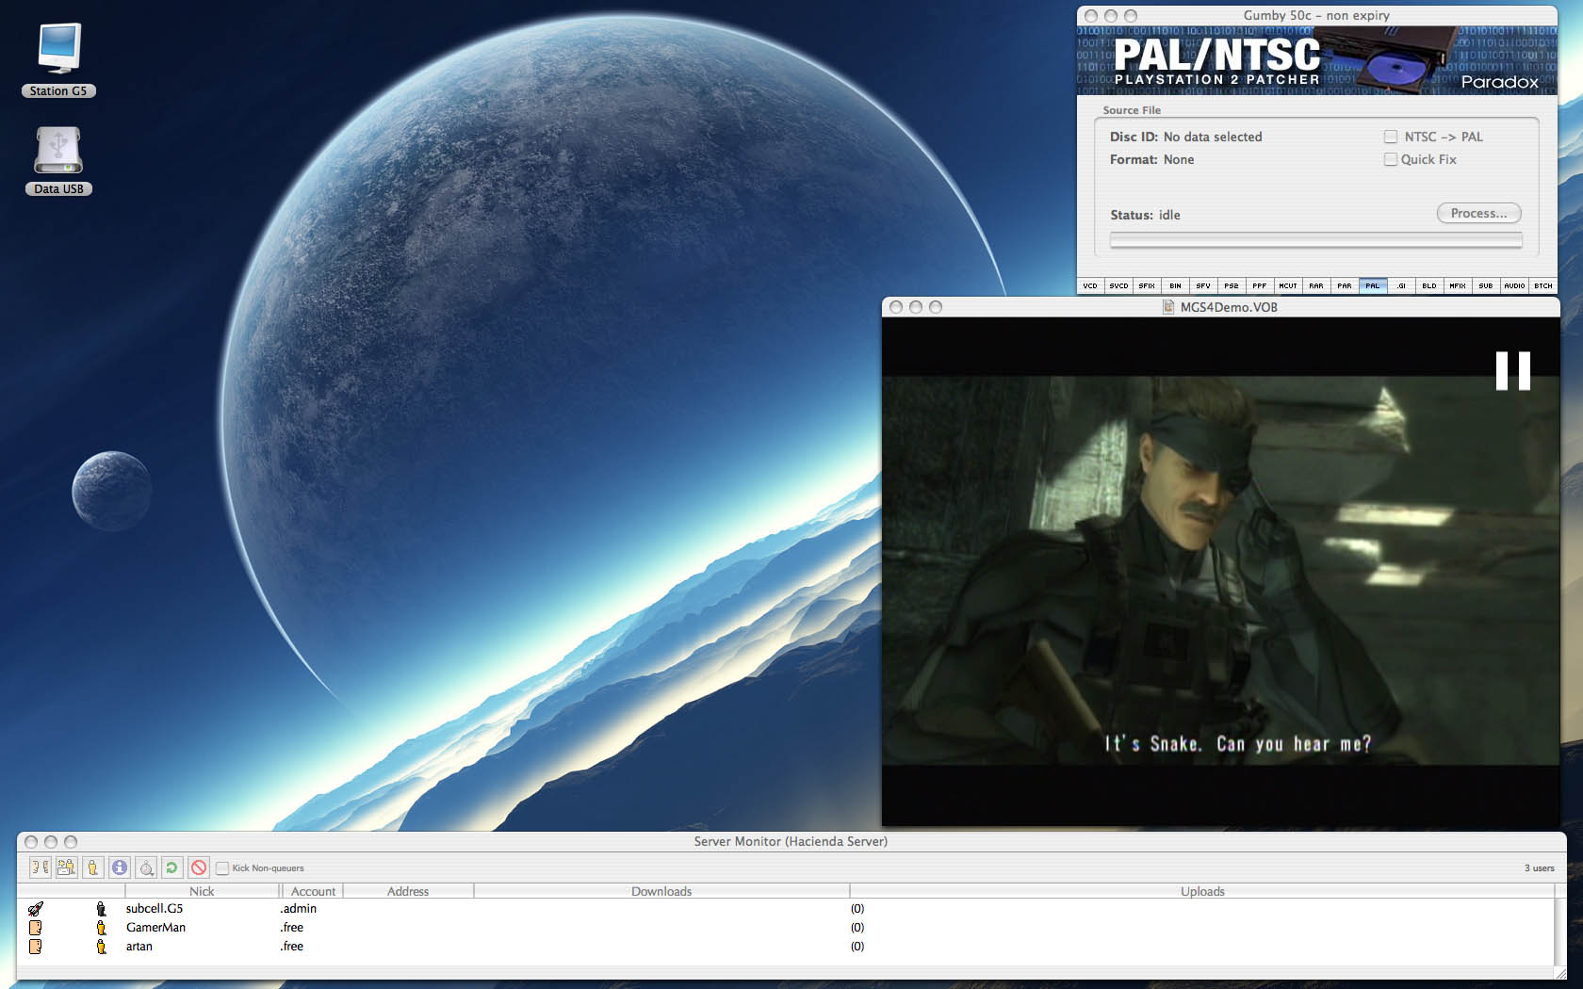Click the blue info icon in Server Monitor
This screenshot has height=989, width=1583.
coord(119,867)
